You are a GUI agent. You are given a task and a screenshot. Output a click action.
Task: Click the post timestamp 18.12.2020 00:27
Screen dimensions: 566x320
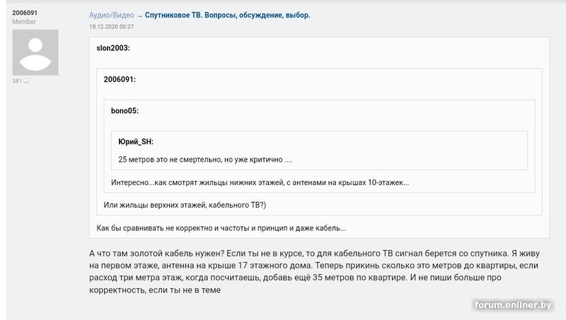(x=111, y=27)
